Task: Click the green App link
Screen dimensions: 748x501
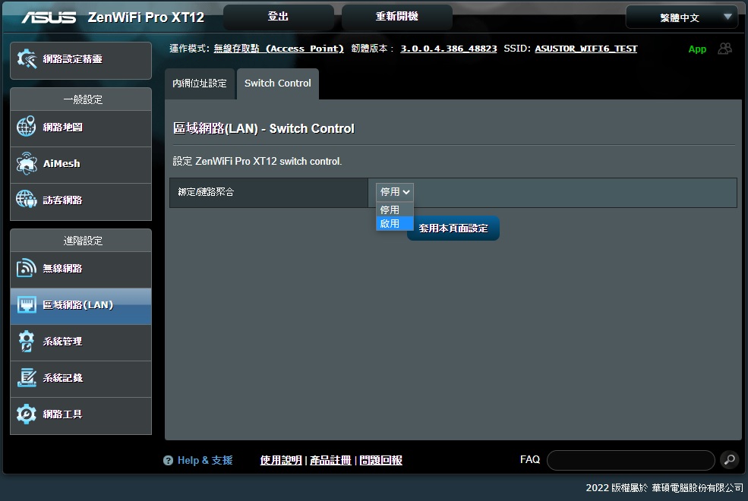Action: [697, 49]
